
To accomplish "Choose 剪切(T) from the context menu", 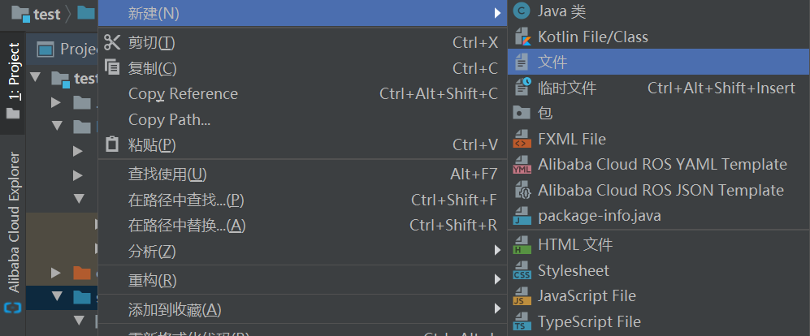I will point(303,42).
